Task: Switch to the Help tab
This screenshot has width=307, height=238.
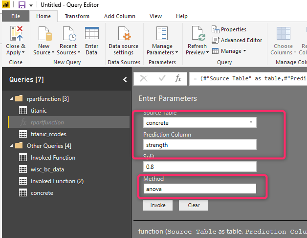Action: 182,16
